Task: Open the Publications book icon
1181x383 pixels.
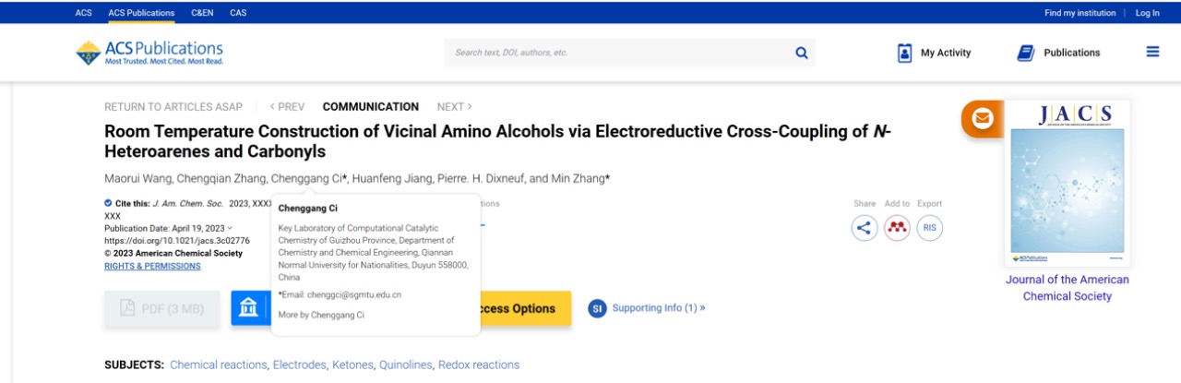Action: (1025, 53)
